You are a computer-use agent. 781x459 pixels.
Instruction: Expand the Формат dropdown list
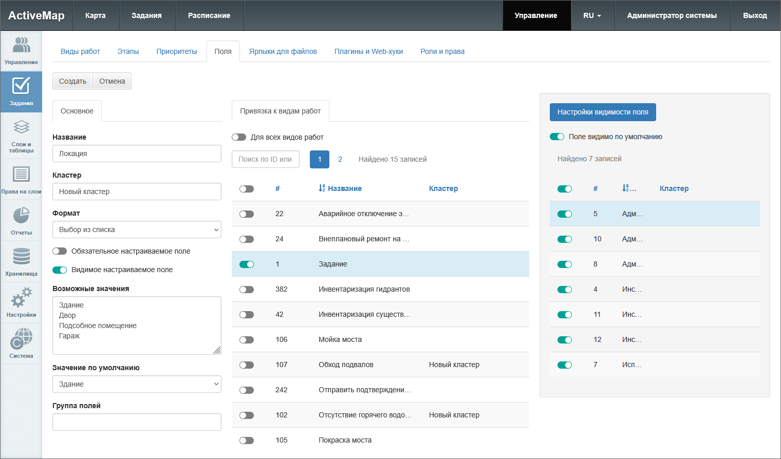pyautogui.click(x=137, y=229)
